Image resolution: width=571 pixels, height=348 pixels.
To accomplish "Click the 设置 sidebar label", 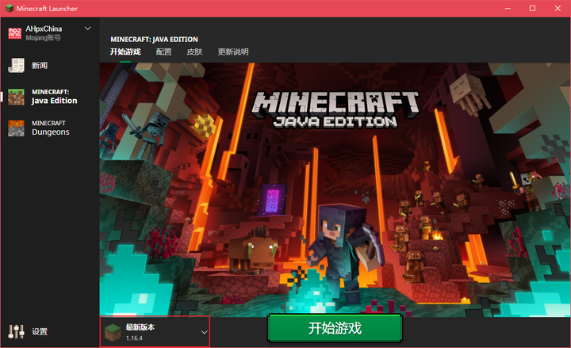I will tap(40, 331).
